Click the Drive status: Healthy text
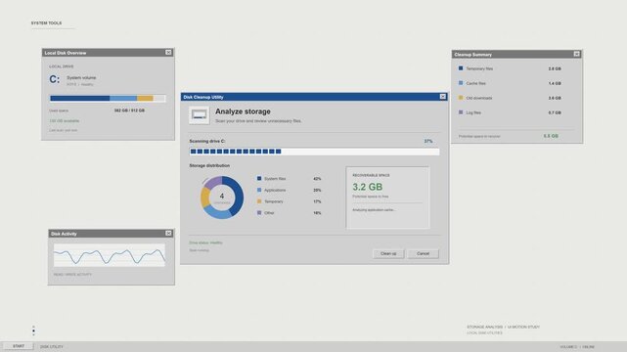The height and width of the screenshot is (352, 627). coord(205,242)
